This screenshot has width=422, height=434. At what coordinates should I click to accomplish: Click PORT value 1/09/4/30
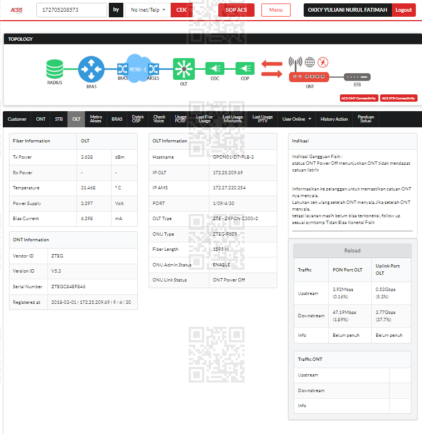223,203
